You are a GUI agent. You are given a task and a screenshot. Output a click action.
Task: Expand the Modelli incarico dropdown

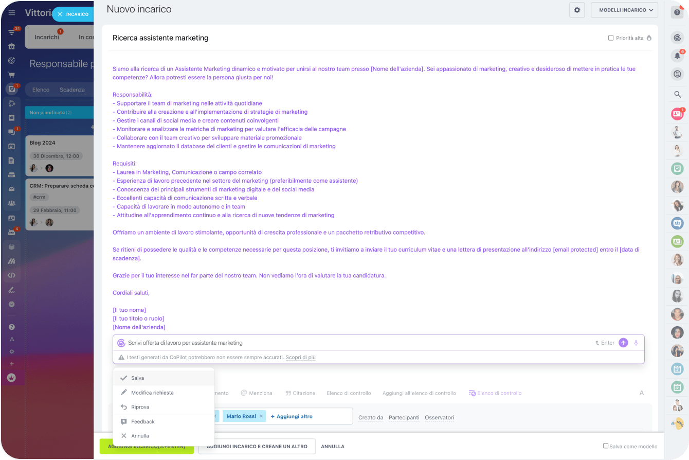click(624, 10)
